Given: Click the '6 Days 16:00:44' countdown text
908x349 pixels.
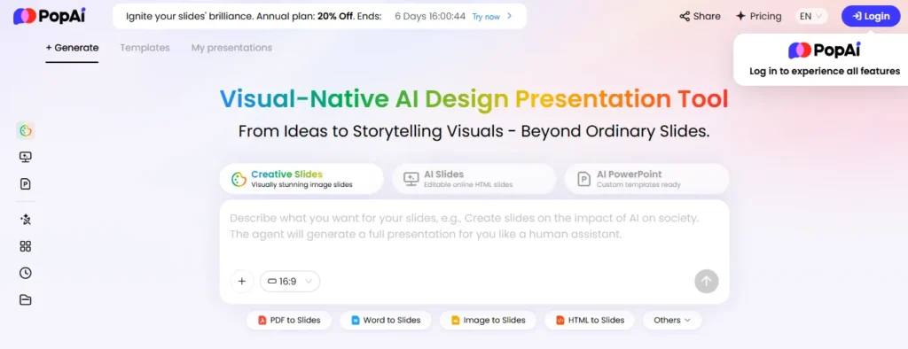Looking at the screenshot, I should tap(430, 16).
